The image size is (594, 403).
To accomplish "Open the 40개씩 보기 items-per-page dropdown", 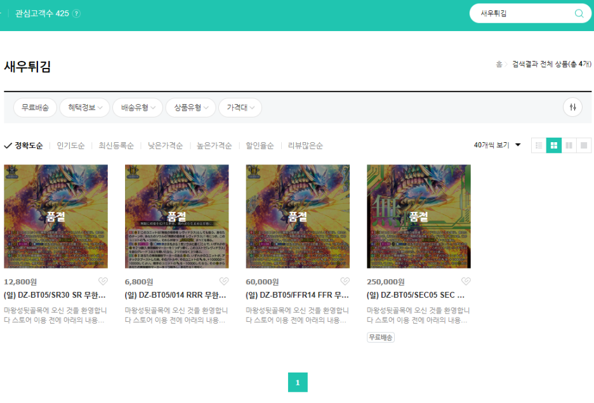I will (x=497, y=145).
